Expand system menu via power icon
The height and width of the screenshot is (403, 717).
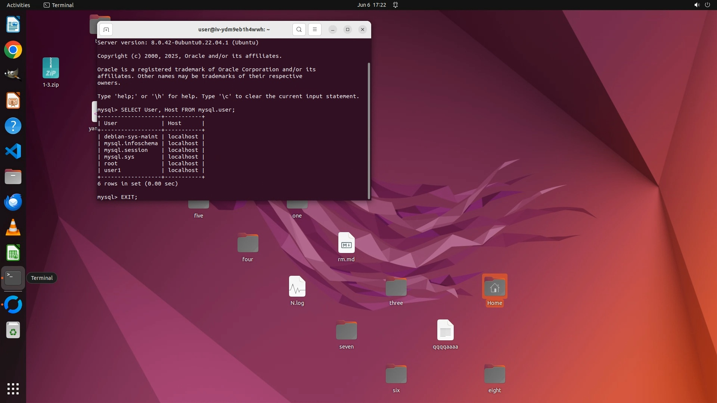707,5
